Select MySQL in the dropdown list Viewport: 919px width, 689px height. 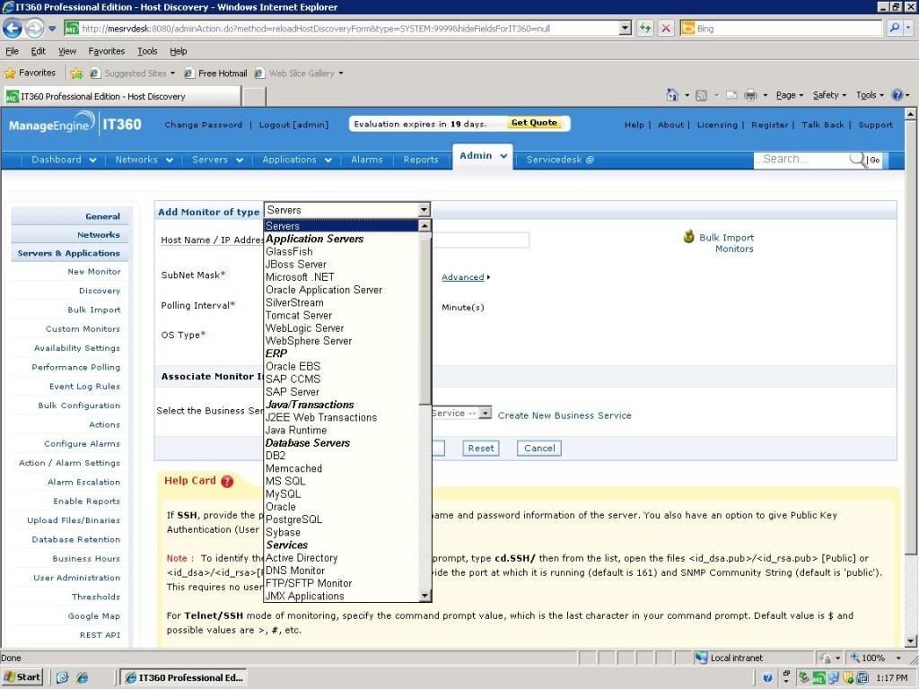(342, 494)
